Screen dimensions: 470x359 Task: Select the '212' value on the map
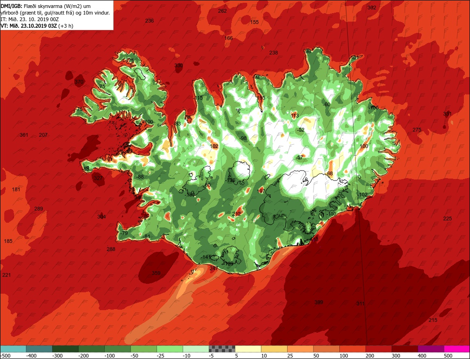point(236,214)
